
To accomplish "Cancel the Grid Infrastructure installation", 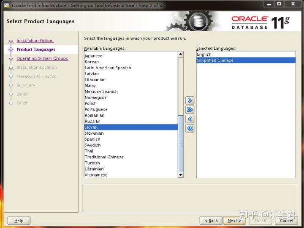I will point(286,220).
